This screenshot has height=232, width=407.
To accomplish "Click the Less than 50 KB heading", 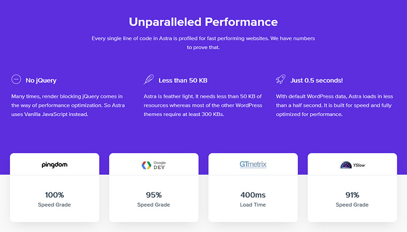I will 183,80.
